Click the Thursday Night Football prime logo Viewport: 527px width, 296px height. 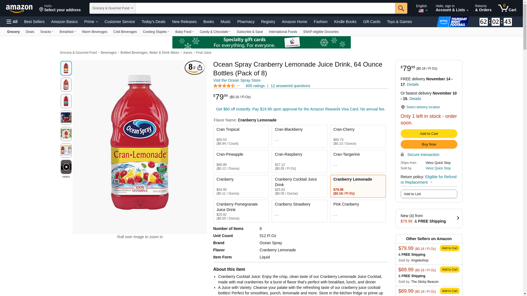click(453, 22)
